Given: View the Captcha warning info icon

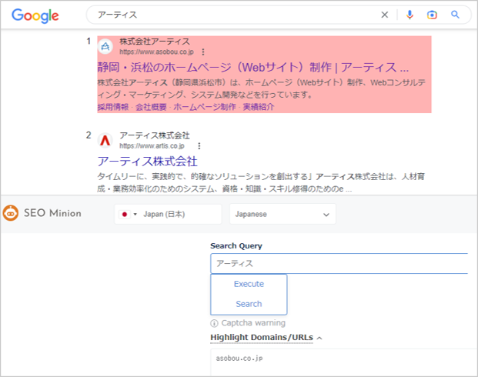Looking at the screenshot, I should click(x=214, y=323).
